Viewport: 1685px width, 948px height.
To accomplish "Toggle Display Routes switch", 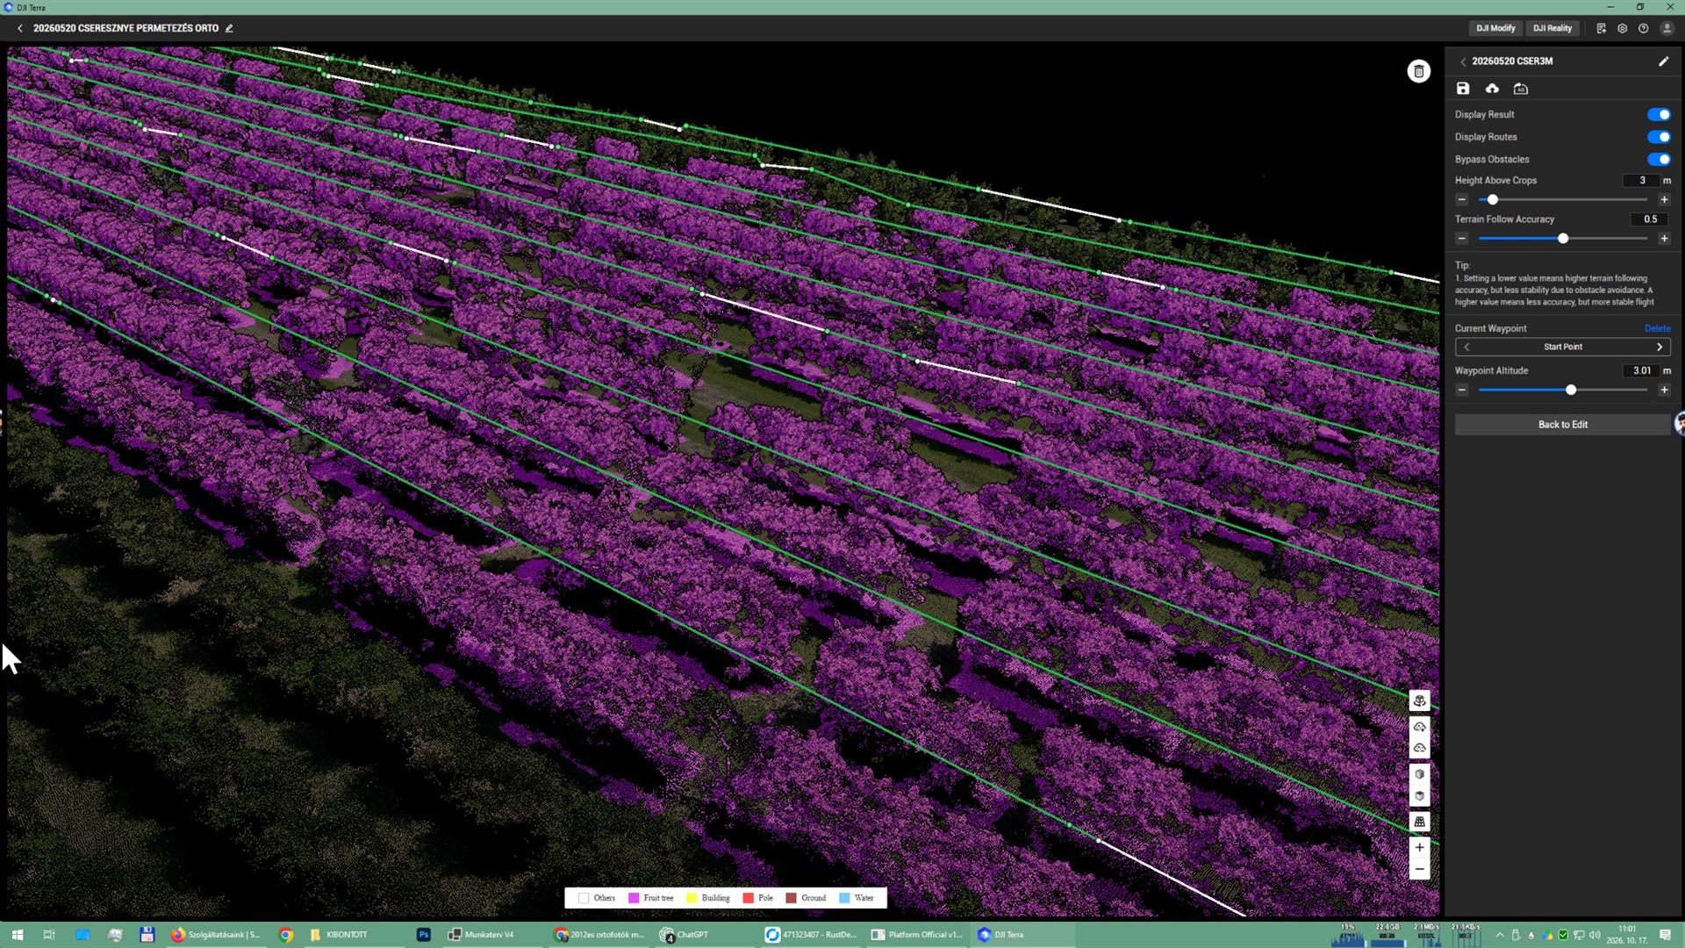I will tap(1659, 137).
